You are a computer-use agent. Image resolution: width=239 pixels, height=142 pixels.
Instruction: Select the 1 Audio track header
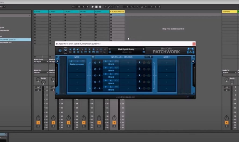[x=41, y=12]
